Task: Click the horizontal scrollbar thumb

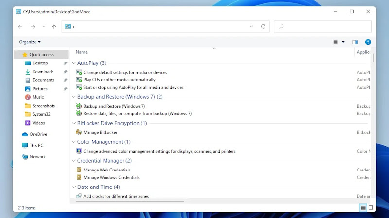Action: pos(130,201)
